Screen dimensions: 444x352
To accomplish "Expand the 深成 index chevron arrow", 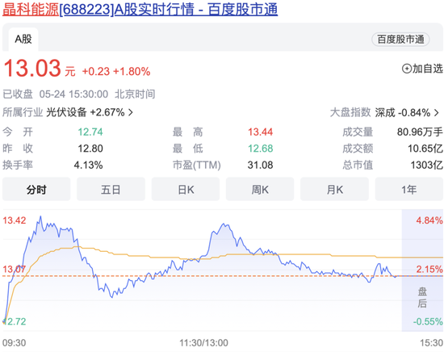I will [x=437, y=113].
